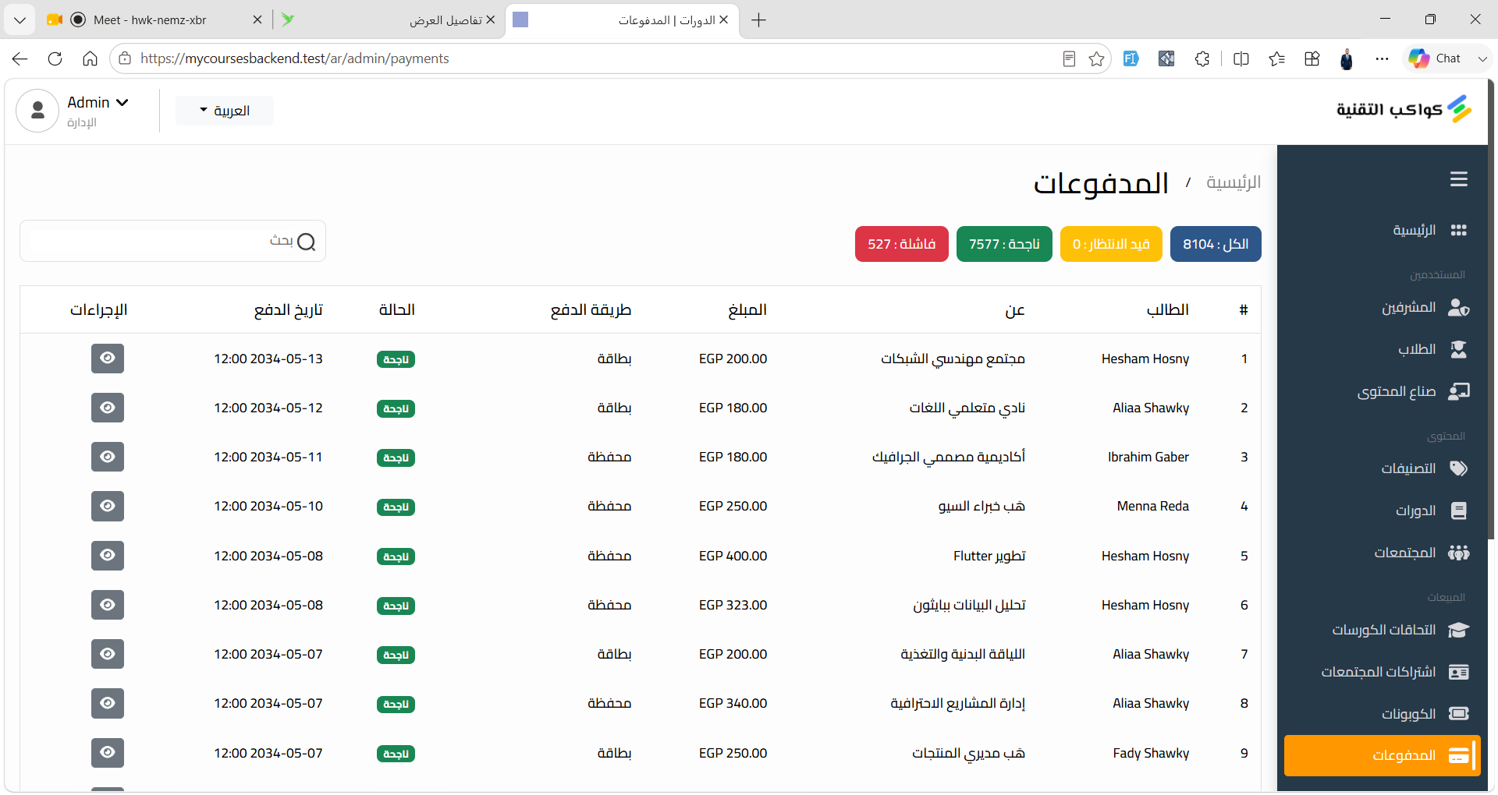View details of row 7 payment
The height and width of the screenshot is (795, 1498).
pyautogui.click(x=108, y=654)
